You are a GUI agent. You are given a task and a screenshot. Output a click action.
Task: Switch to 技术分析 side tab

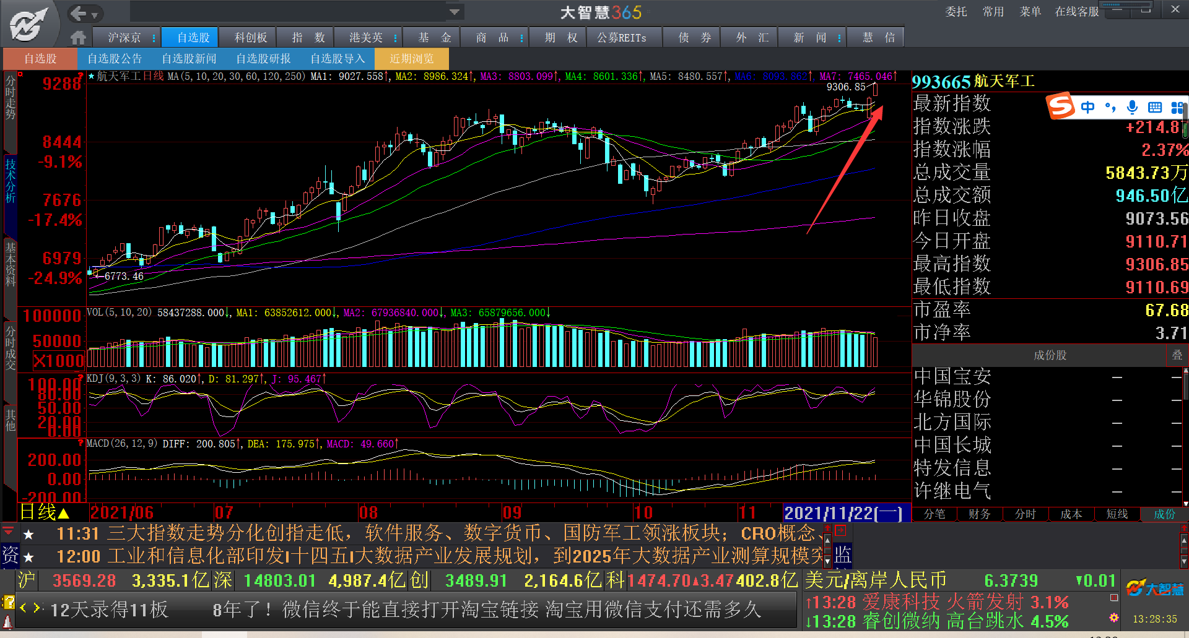pos(11,181)
